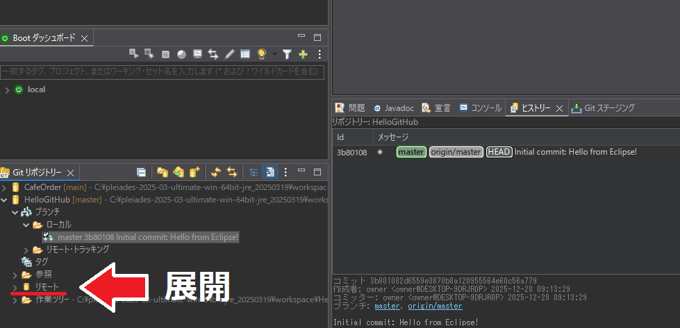Click the create new Git repository icon
The width and height of the screenshot is (680, 328).
click(195, 172)
